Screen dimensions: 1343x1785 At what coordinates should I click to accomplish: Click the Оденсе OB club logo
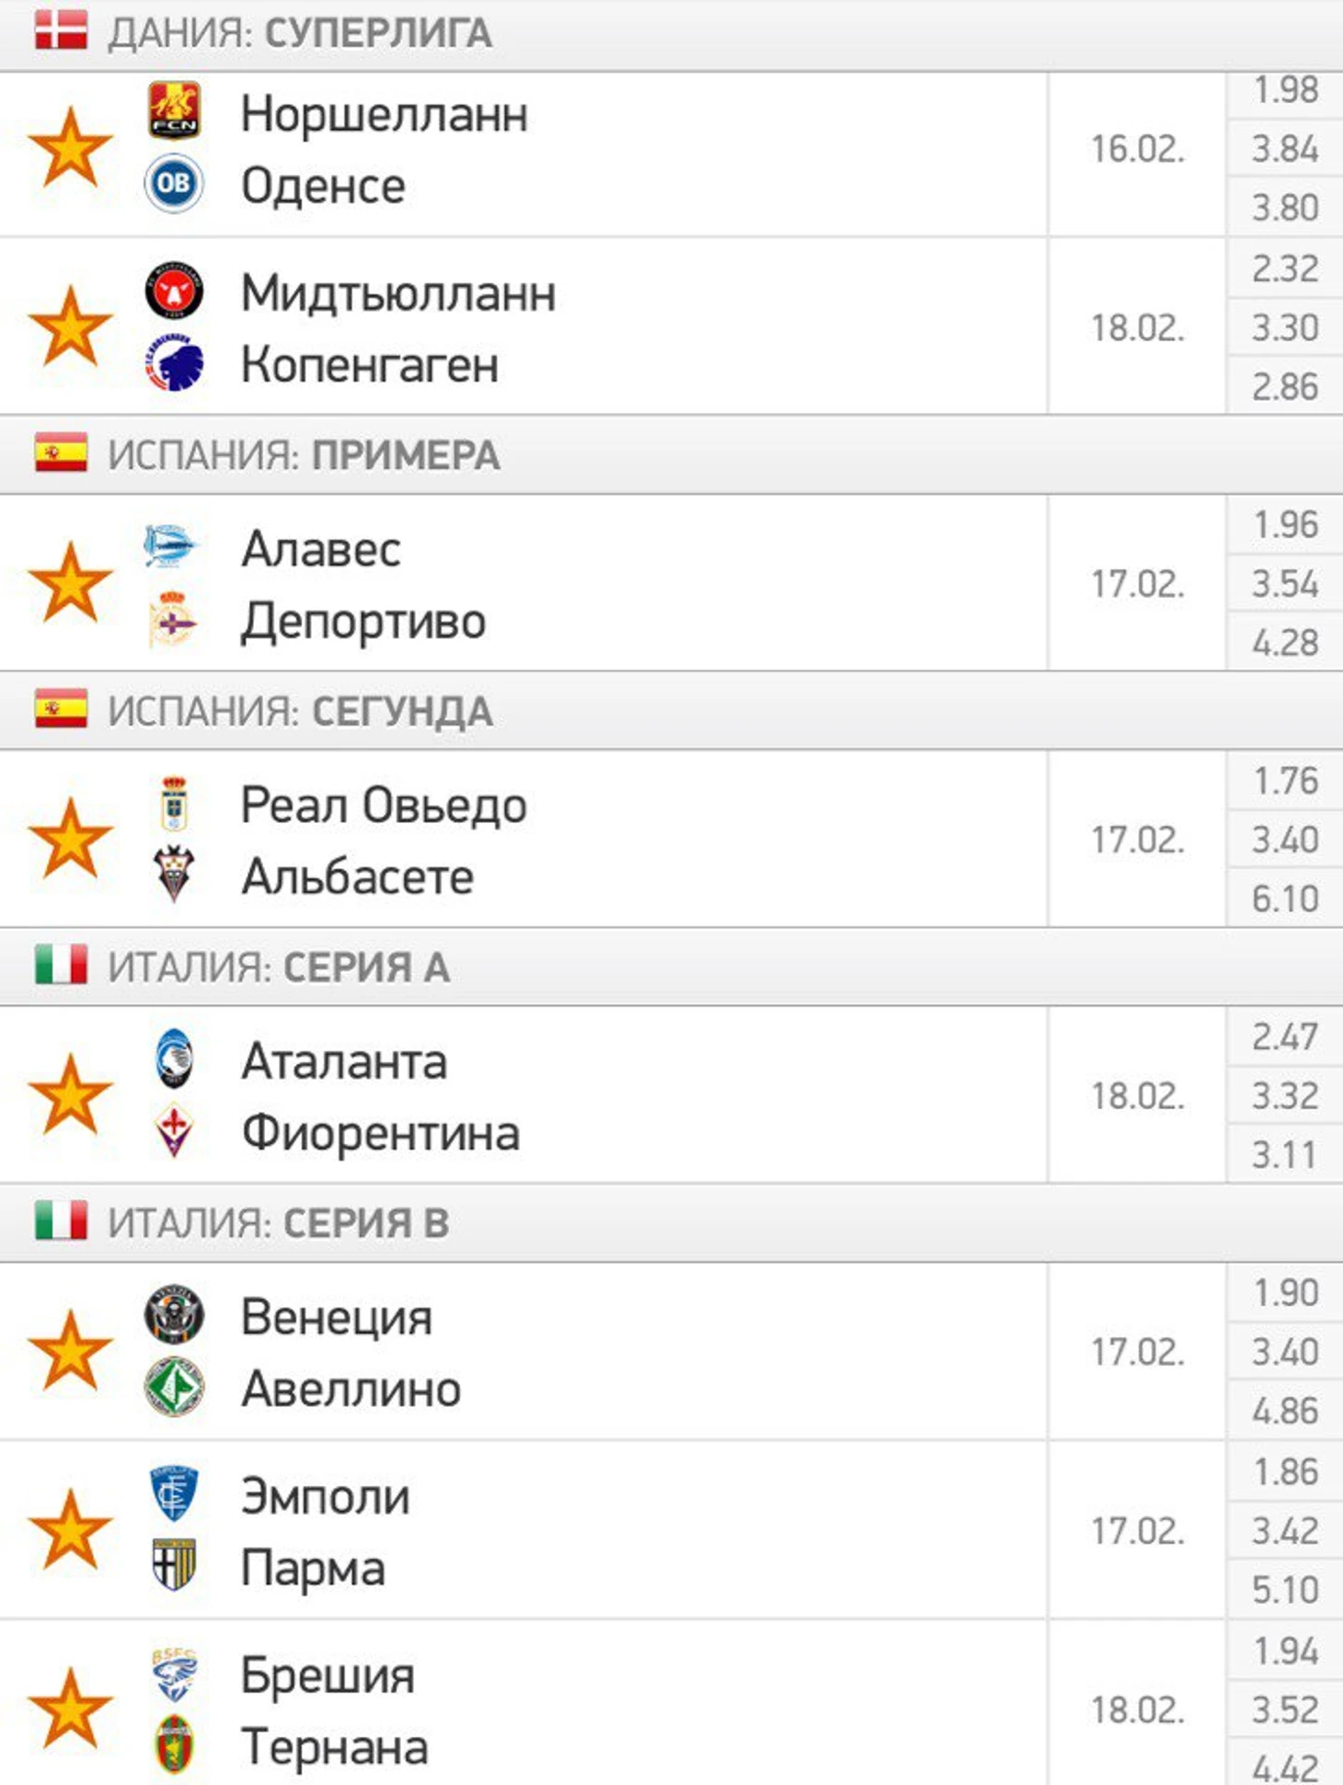point(174,184)
